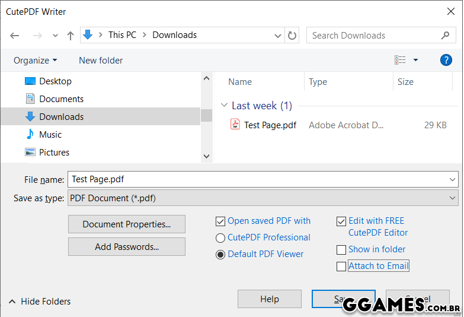
Task: Enable the Show in folder checkbox
Action: click(341, 250)
